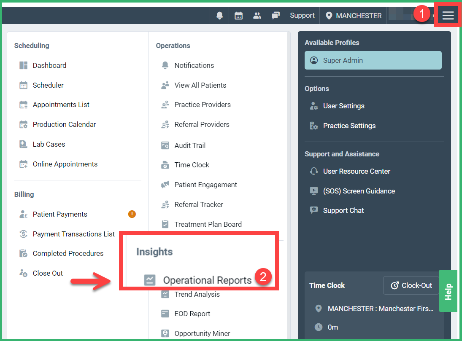Select Lab Cases menu item
The width and height of the screenshot is (462, 341).
coord(49,144)
